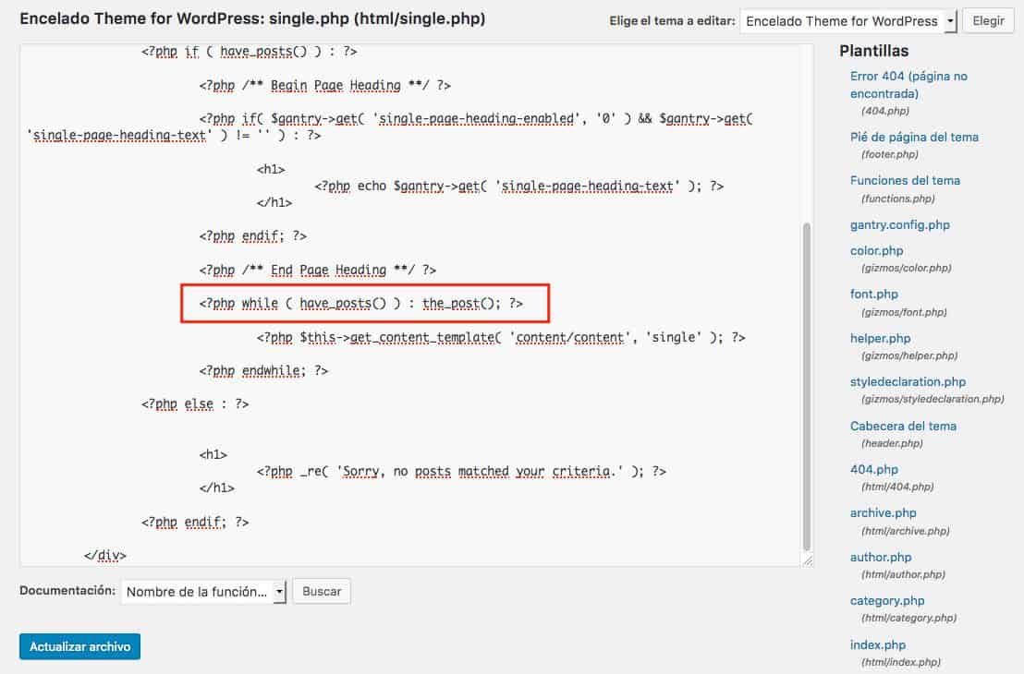This screenshot has width=1024, height=674.
Task: Click the php else line
Action: 195,403
